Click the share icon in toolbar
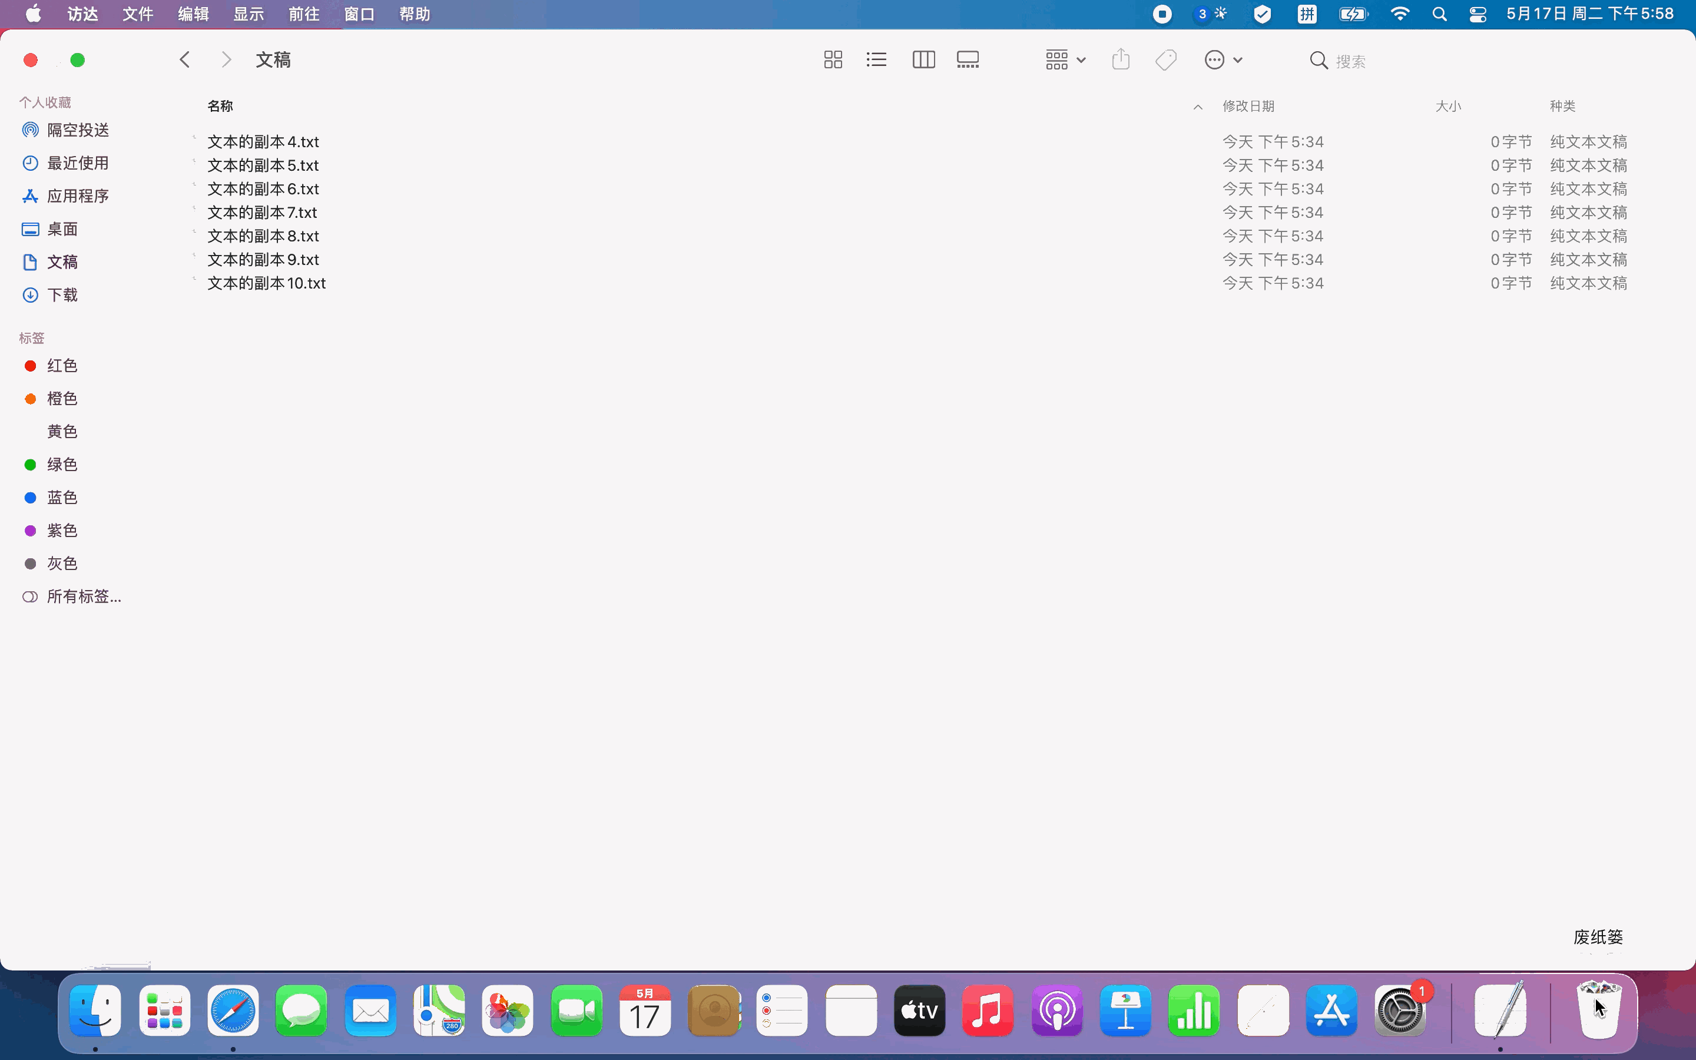 click(1121, 59)
